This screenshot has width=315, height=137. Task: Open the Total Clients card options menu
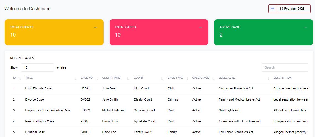click(x=96, y=27)
